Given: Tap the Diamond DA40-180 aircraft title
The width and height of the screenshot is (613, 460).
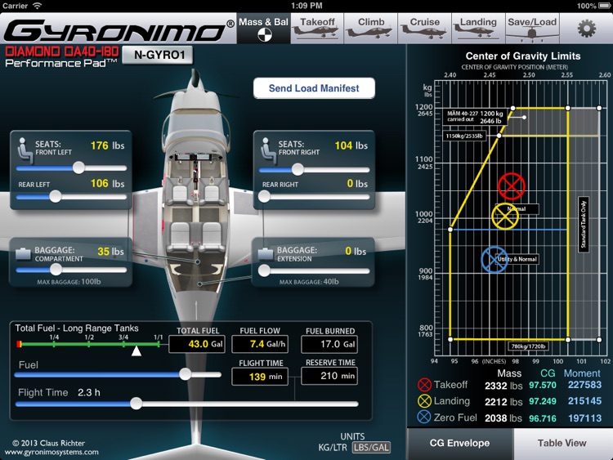Looking at the screenshot, I should tap(62, 51).
